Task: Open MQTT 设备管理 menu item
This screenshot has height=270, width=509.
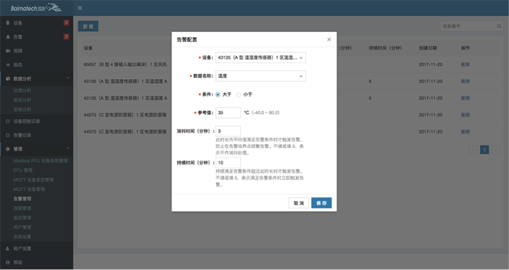Action: 29,189
